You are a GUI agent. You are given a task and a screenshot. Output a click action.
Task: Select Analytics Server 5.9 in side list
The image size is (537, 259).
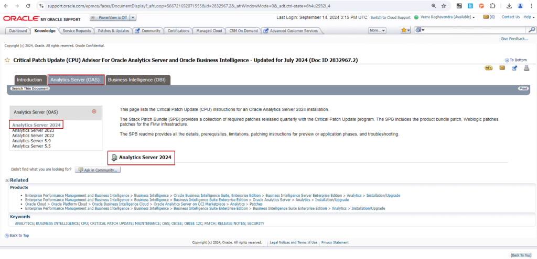pyautogui.click(x=31, y=141)
